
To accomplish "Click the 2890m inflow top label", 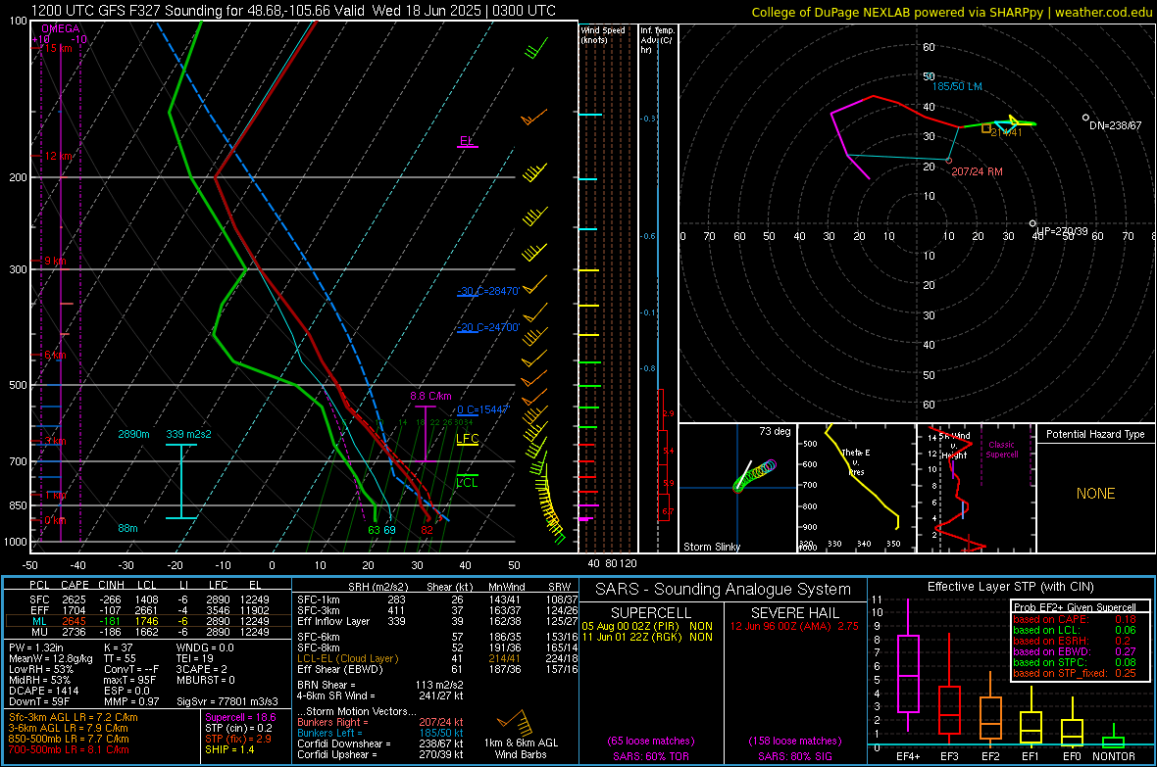I will tap(133, 434).
